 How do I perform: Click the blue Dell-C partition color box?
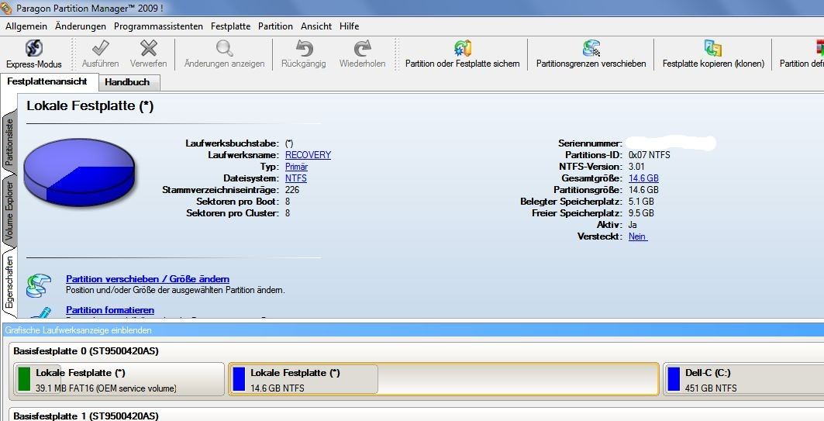[x=674, y=379]
